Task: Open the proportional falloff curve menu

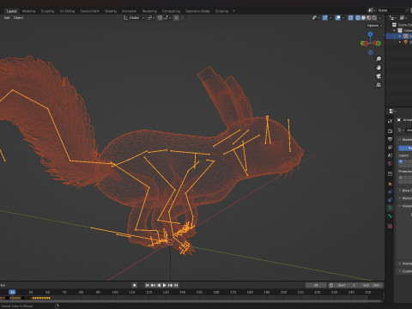Action: (183, 18)
